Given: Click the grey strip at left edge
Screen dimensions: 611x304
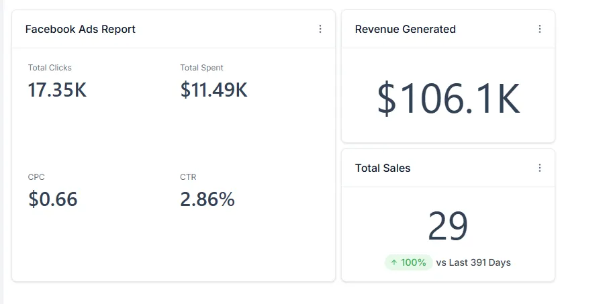Looking at the screenshot, I should pos(2,152).
